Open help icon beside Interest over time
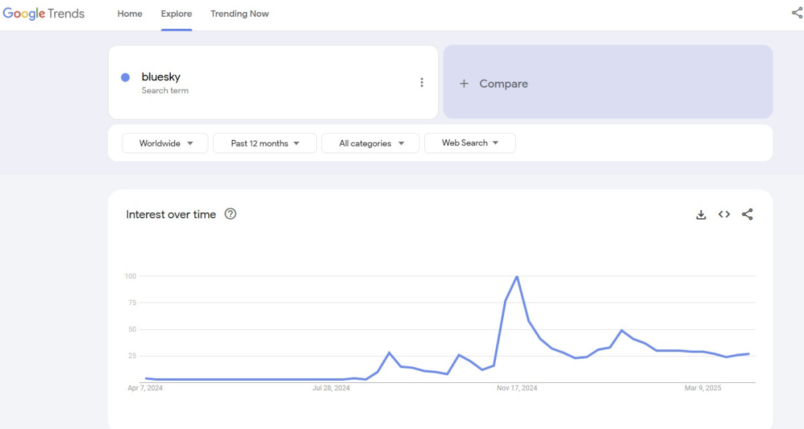The height and width of the screenshot is (429, 804). (x=230, y=214)
